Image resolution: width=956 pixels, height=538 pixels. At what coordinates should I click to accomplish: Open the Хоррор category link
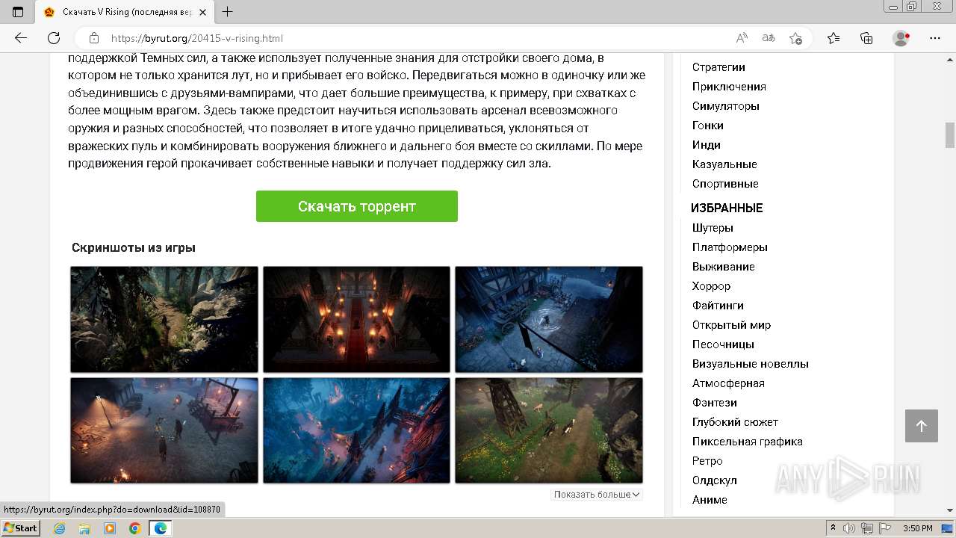coord(712,286)
